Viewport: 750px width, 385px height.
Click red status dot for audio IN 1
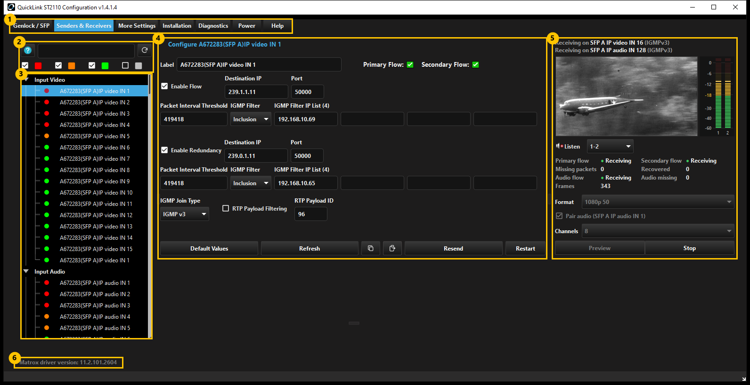[x=47, y=283]
